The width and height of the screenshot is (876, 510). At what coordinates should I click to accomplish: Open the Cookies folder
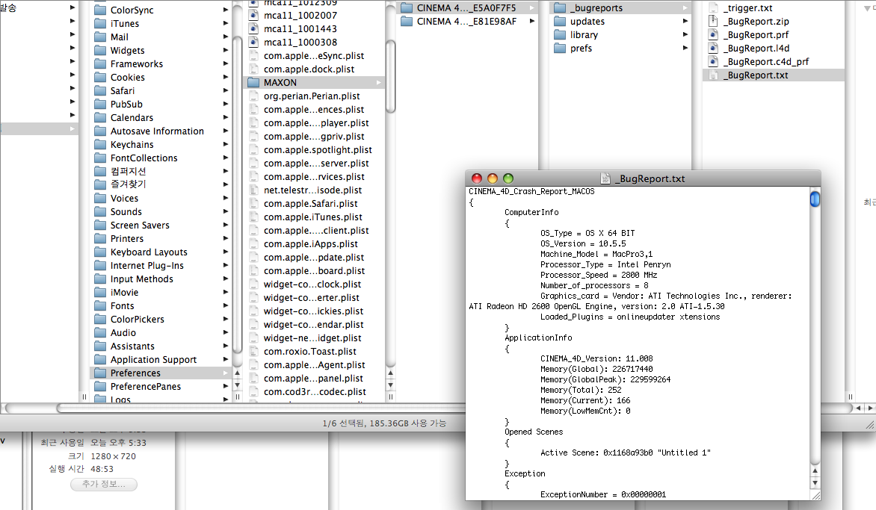[x=127, y=77]
